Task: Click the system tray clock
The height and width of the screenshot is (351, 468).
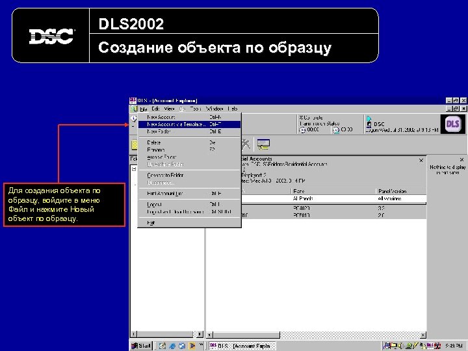Action: (454, 346)
